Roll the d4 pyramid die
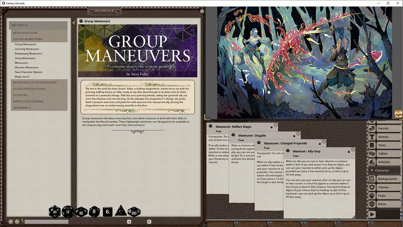 click(121, 211)
